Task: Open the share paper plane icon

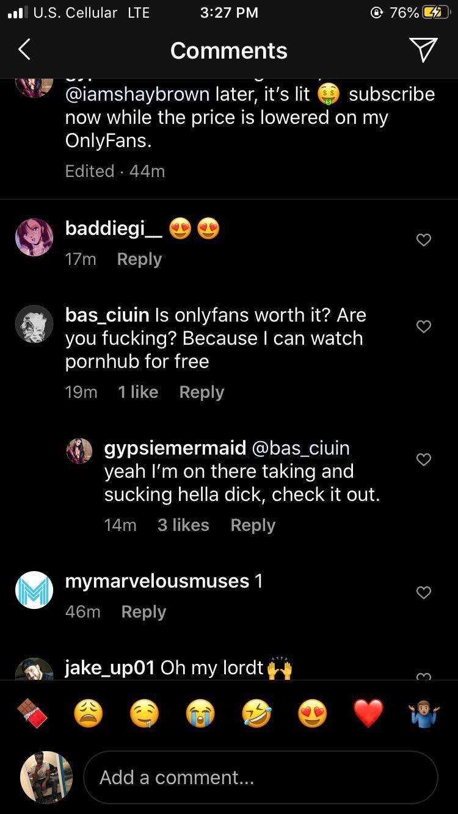Action: coord(423,50)
